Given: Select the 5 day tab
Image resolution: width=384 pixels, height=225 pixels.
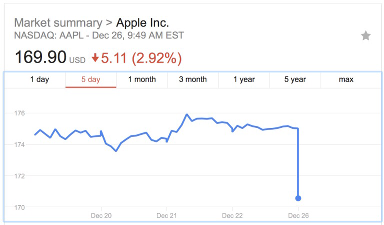Looking at the screenshot, I should point(90,79).
